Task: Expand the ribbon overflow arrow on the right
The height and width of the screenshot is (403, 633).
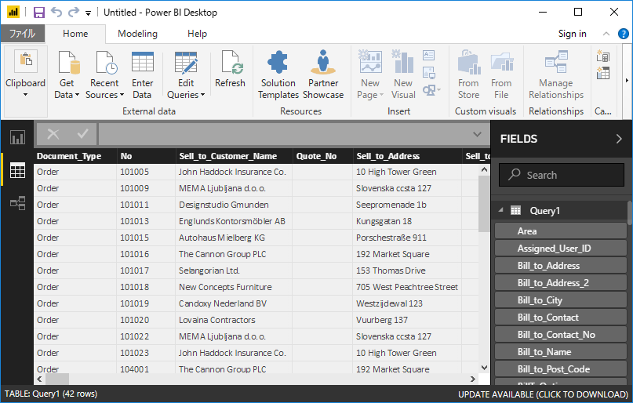Action: [x=627, y=81]
